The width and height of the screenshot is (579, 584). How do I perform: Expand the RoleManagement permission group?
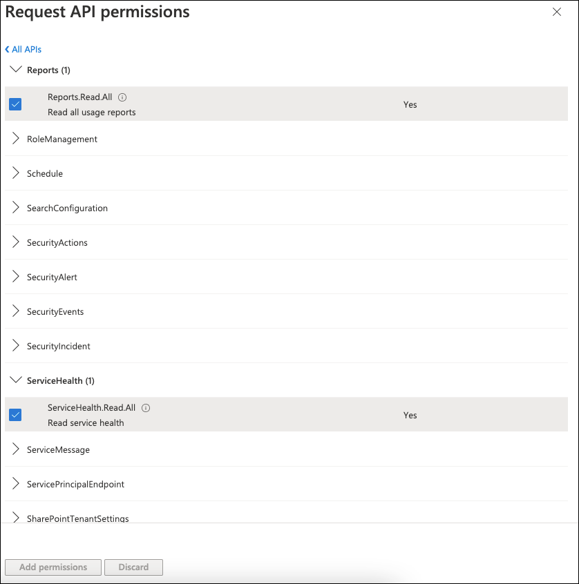pyautogui.click(x=62, y=139)
